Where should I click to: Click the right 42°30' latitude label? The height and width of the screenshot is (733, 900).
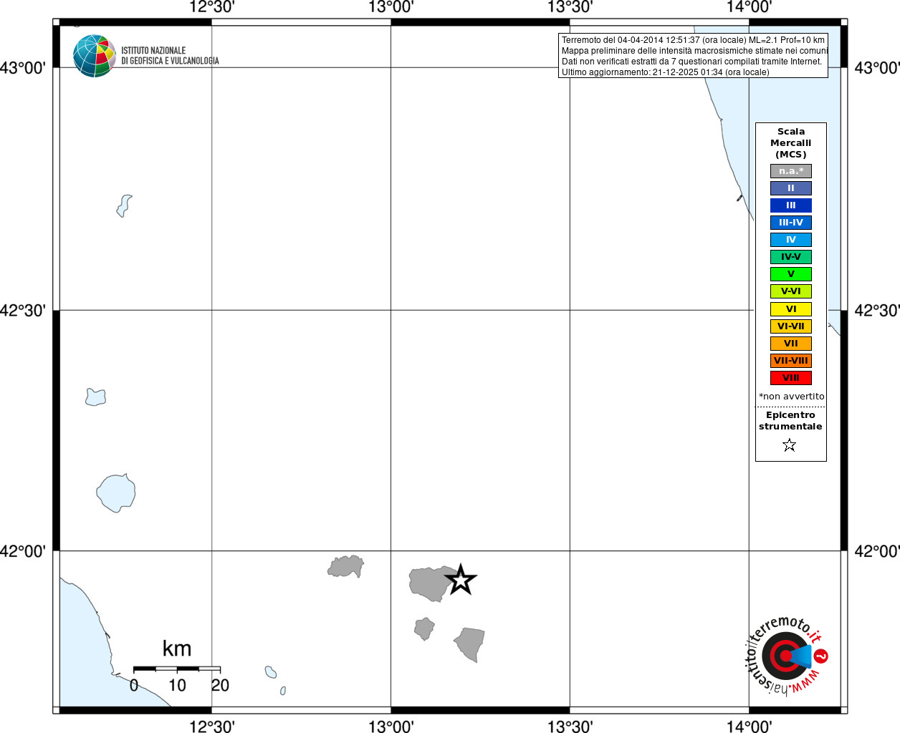click(877, 310)
